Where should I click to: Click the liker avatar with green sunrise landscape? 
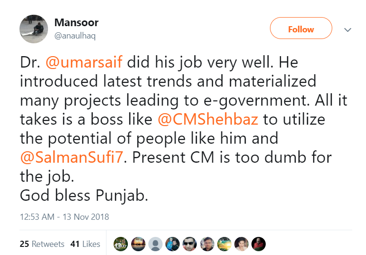point(224,244)
